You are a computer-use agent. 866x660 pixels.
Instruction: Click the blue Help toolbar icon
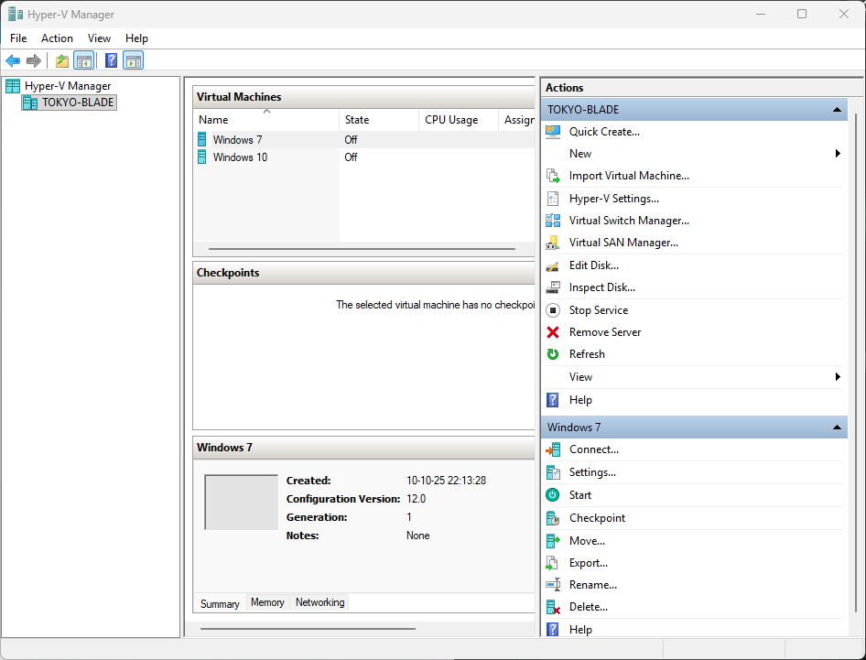pyautogui.click(x=111, y=60)
